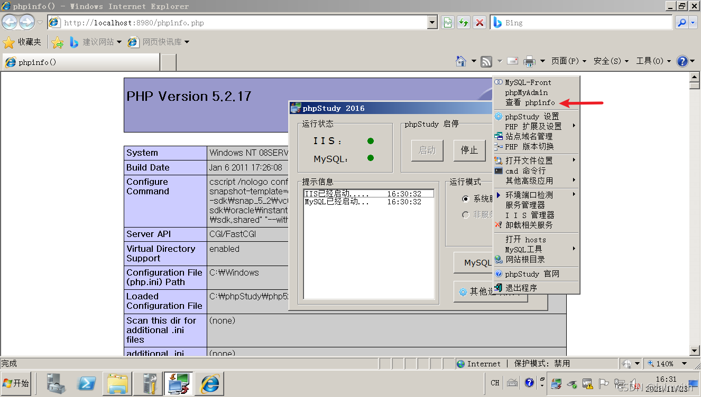Image resolution: width=701 pixels, height=397 pixels.
Task: Open the 页面(P) menu
Action: pyautogui.click(x=569, y=61)
